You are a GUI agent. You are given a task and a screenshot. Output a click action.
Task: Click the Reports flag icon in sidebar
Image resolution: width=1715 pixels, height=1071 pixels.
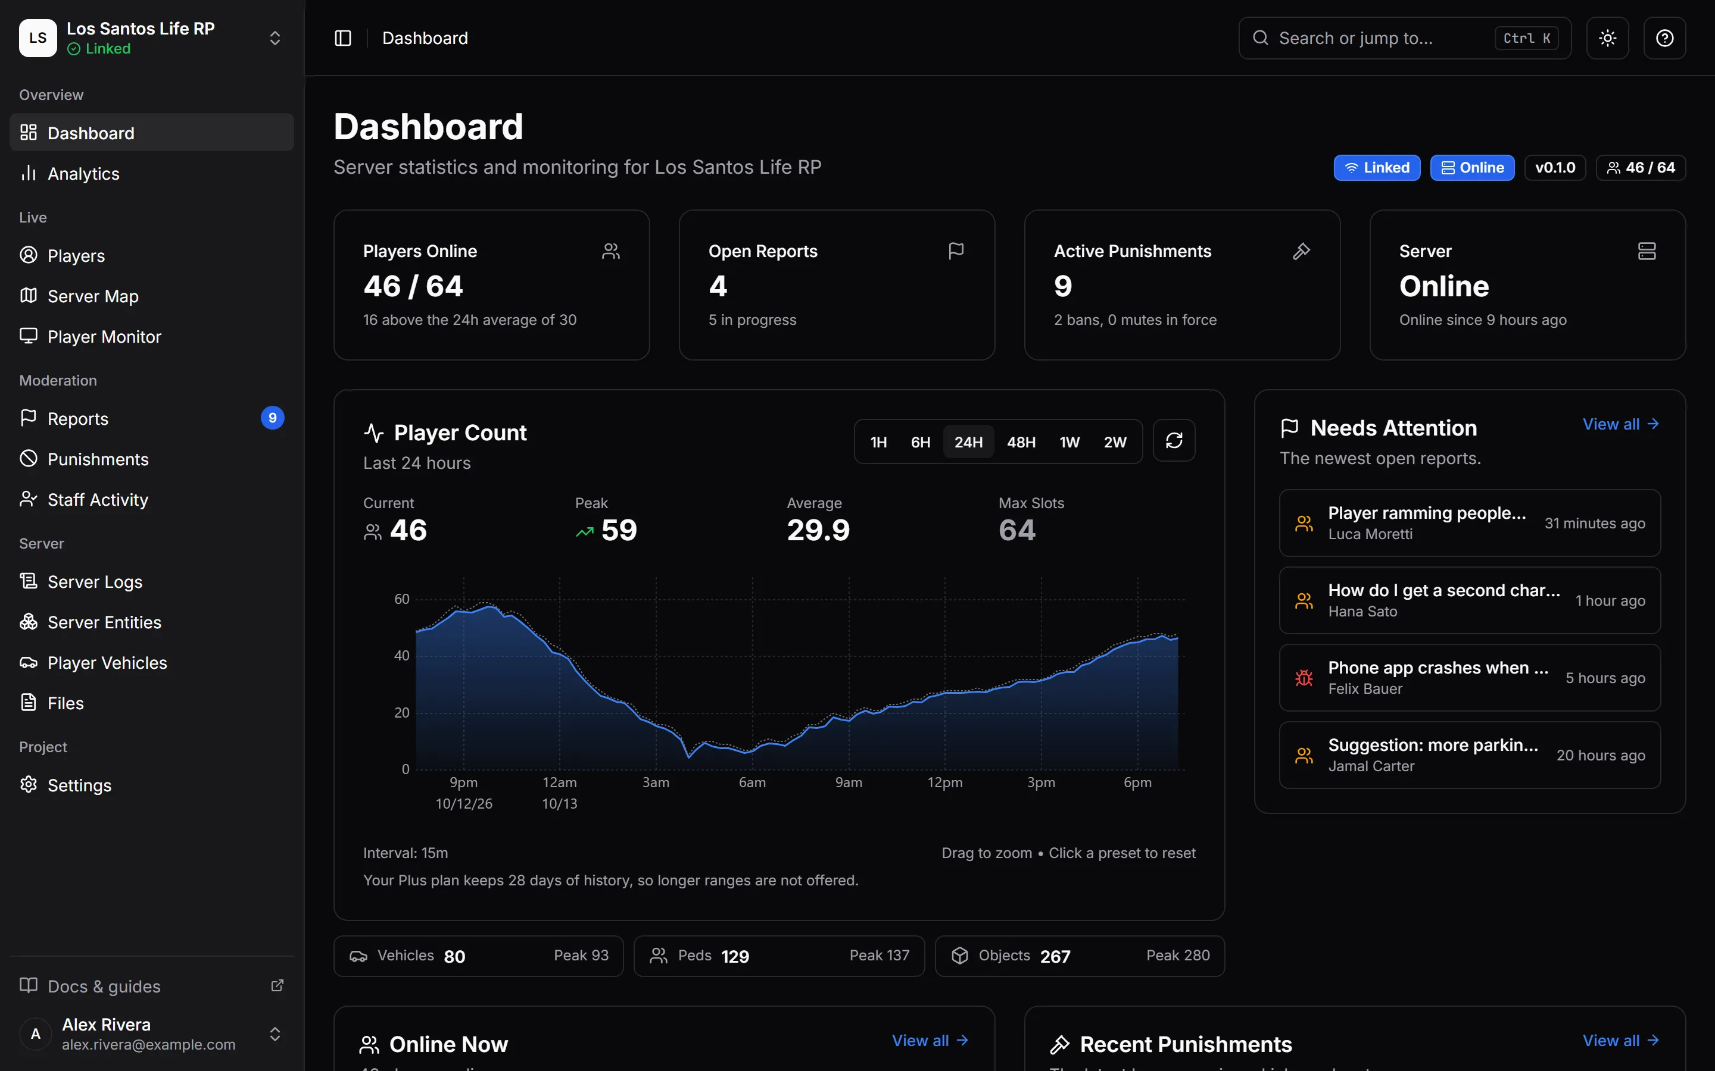click(x=29, y=418)
